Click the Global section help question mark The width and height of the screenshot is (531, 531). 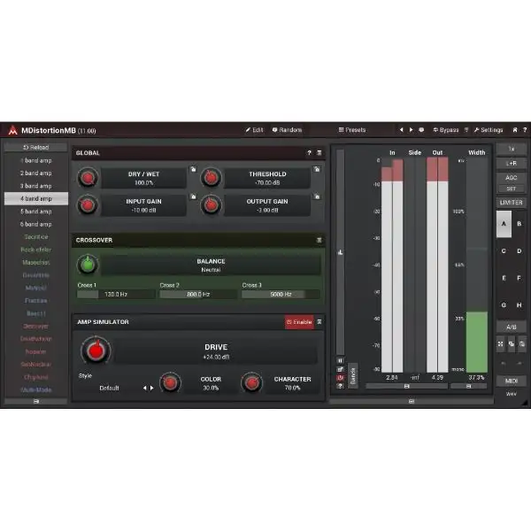tap(309, 152)
